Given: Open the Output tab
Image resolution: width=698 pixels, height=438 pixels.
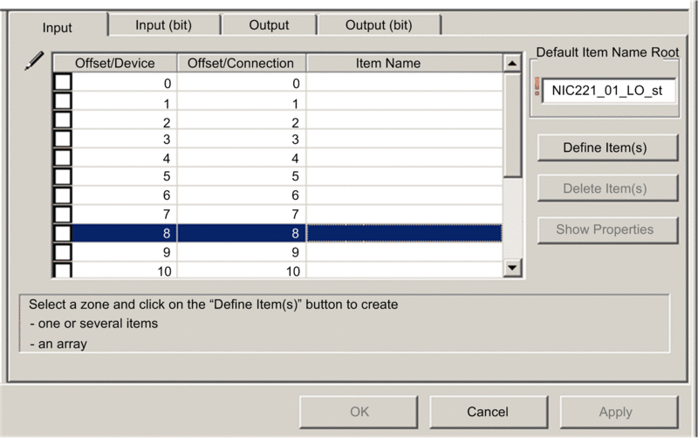Looking at the screenshot, I should tap(269, 25).
